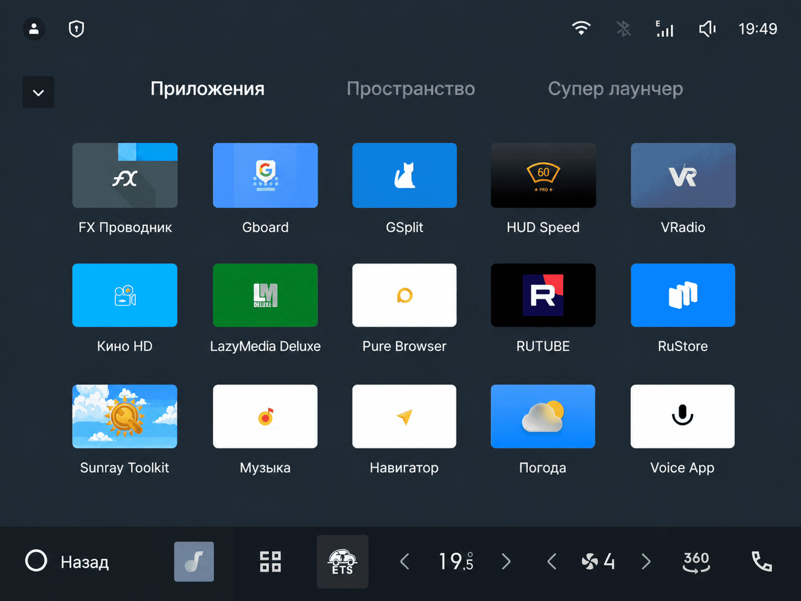Viewport: 801px width, 601px height.
Task: Launch the Pure Browser app icon
Action: (404, 295)
